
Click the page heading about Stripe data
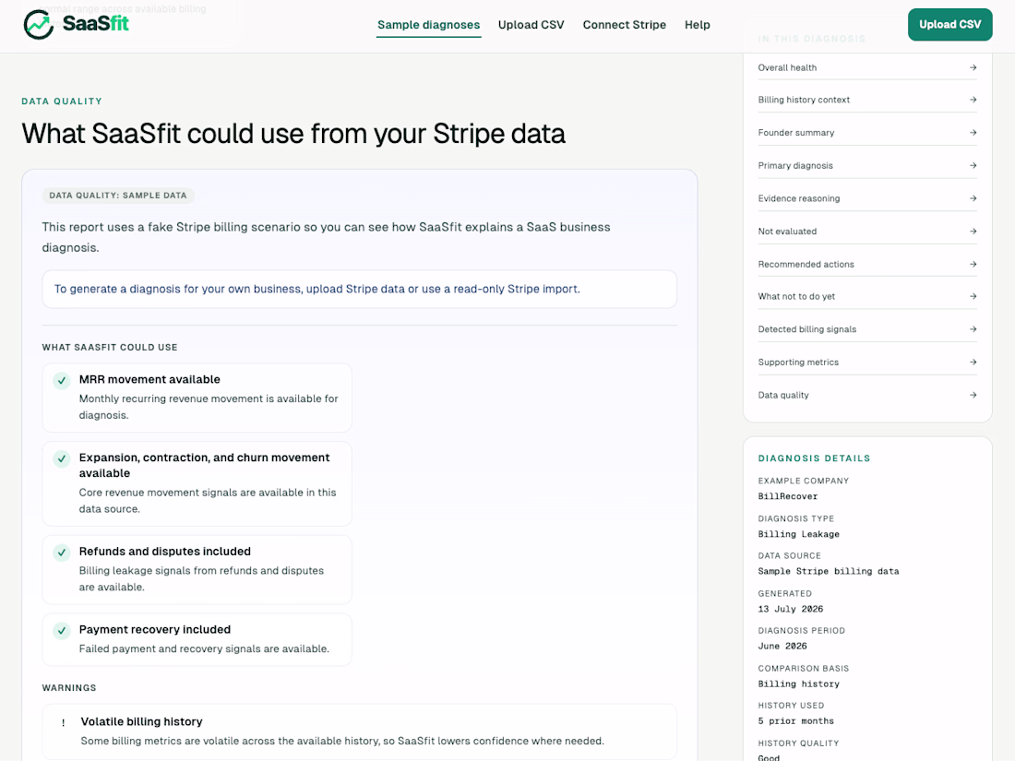point(293,134)
